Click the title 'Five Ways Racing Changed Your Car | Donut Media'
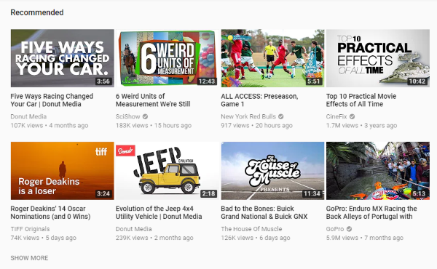The width and height of the screenshot is (437, 269). [52, 100]
